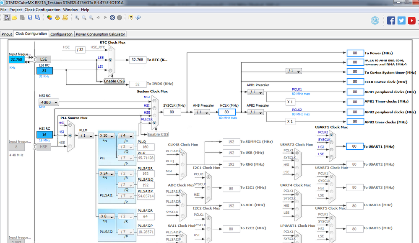The width and height of the screenshot is (419, 243).
Task: Open the MSI RC 4000 dropdown
Action: (49, 102)
